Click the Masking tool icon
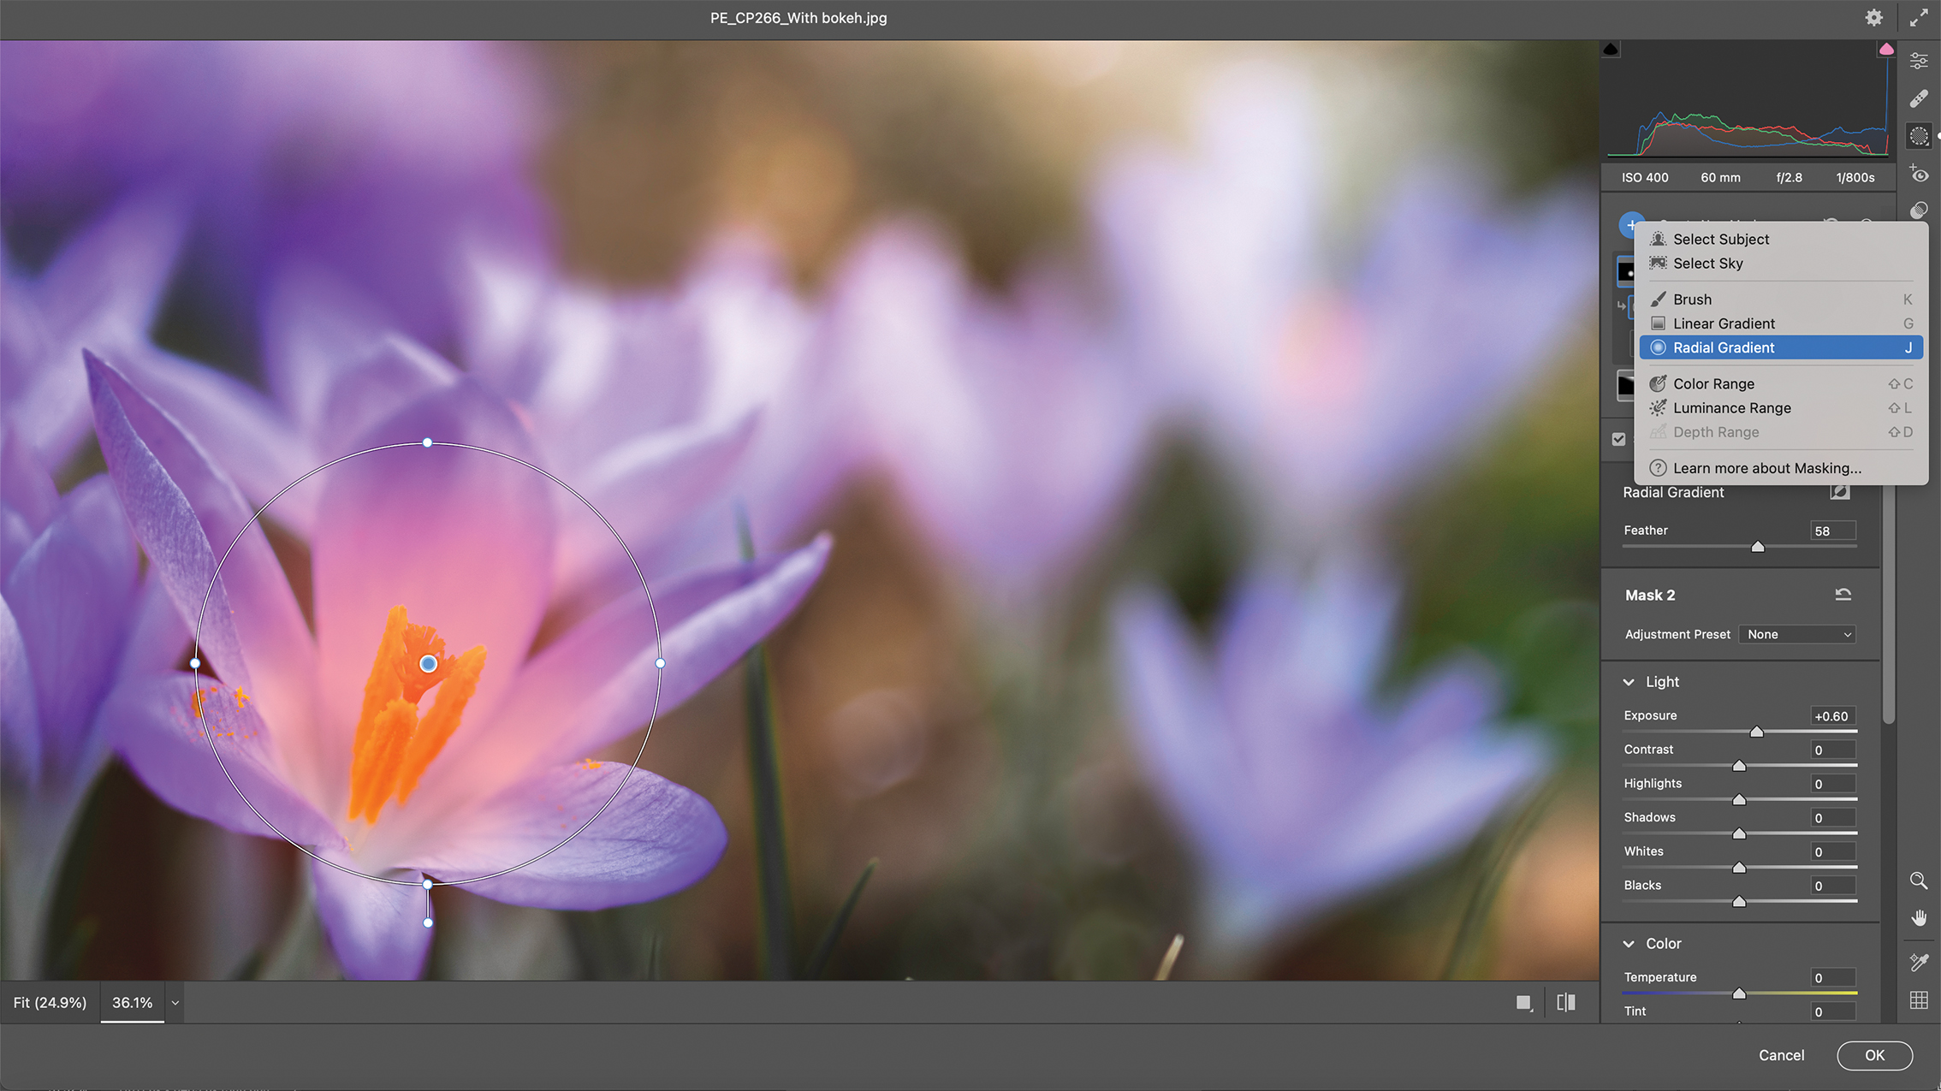This screenshot has width=1941, height=1091. tap(1919, 135)
